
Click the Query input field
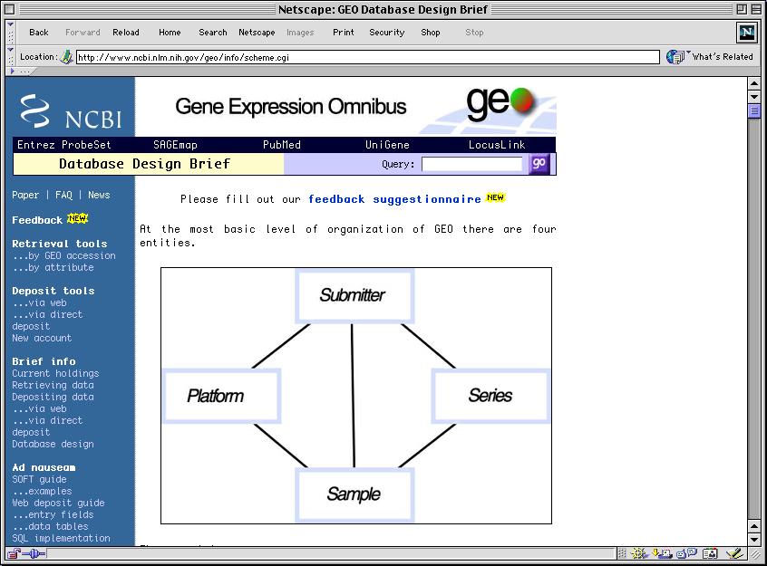[x=472, y=164]
